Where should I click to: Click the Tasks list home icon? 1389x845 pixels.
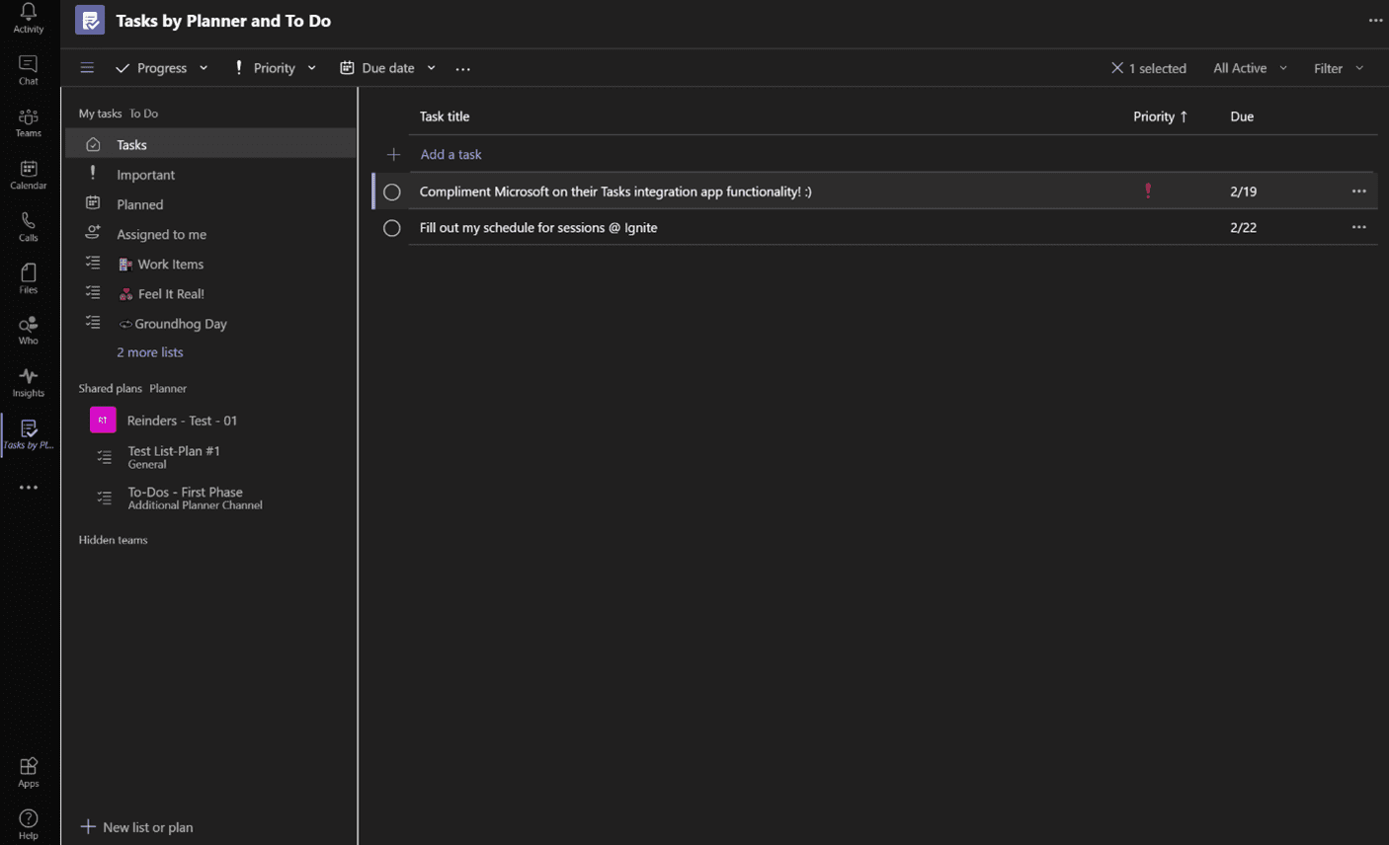click(93, 144)
